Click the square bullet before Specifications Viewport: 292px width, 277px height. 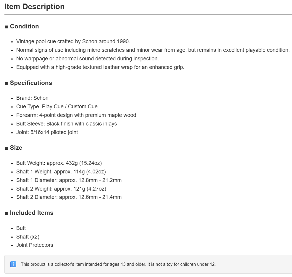pyautogui.click(x=6, y=83)
